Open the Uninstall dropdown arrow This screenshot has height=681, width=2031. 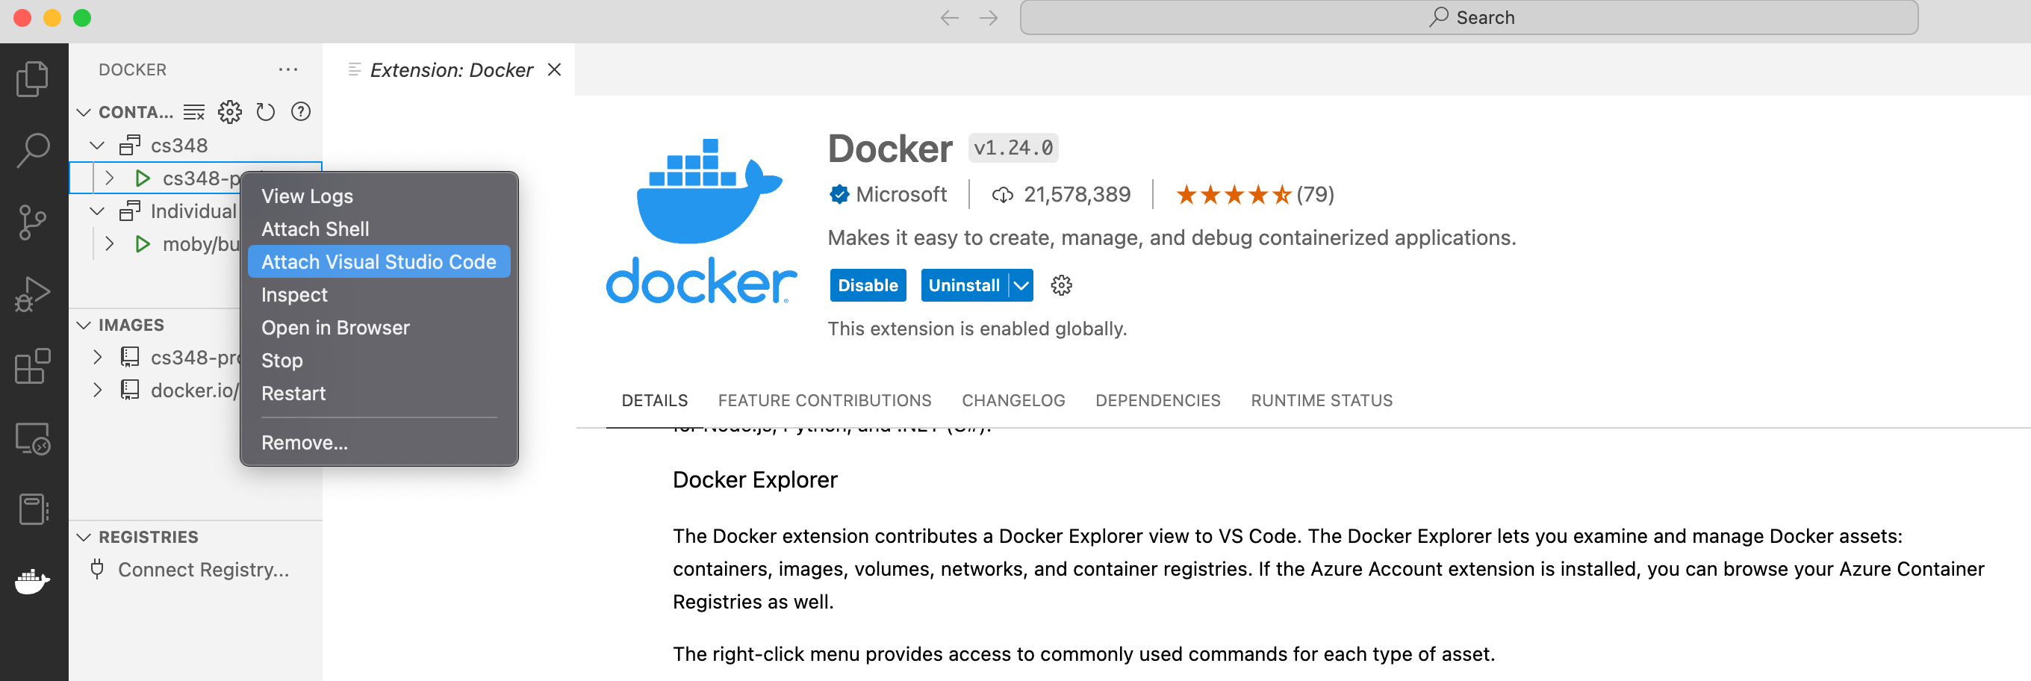point(1021,285)
